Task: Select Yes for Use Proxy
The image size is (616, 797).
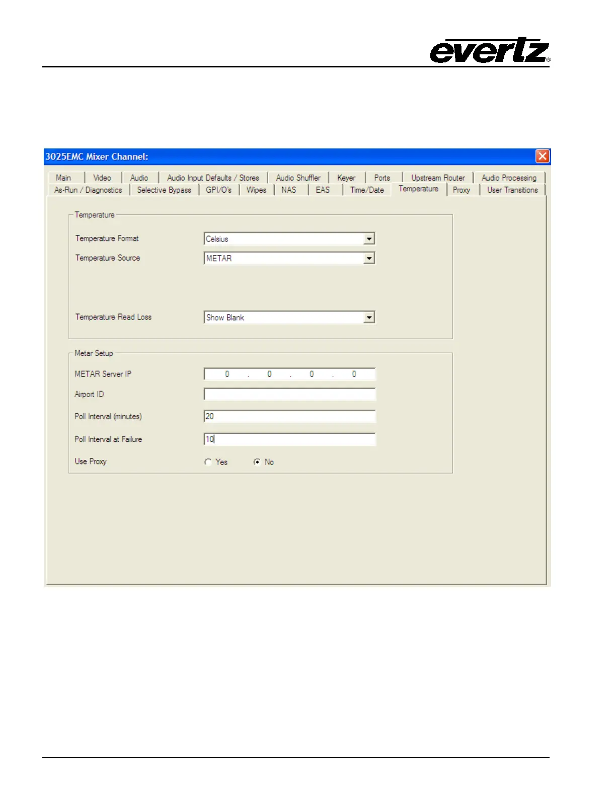Action: 208,462
